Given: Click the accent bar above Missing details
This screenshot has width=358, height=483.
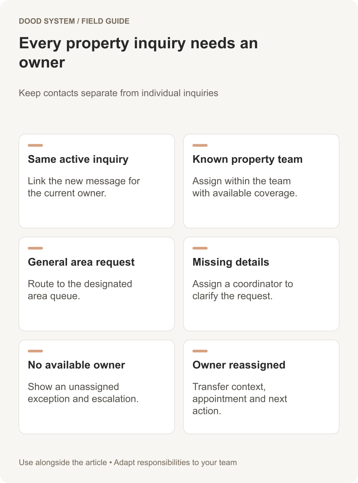Looking at the screenshot, I should 200,248.
